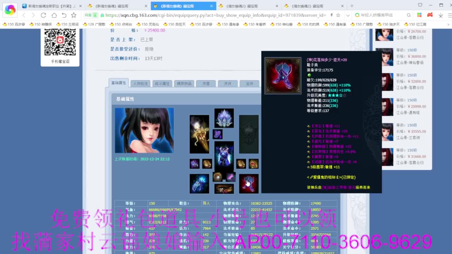452x254 pixels.
Task: Open the character portrait thumbnail of the female avatar
Action: 144,130
